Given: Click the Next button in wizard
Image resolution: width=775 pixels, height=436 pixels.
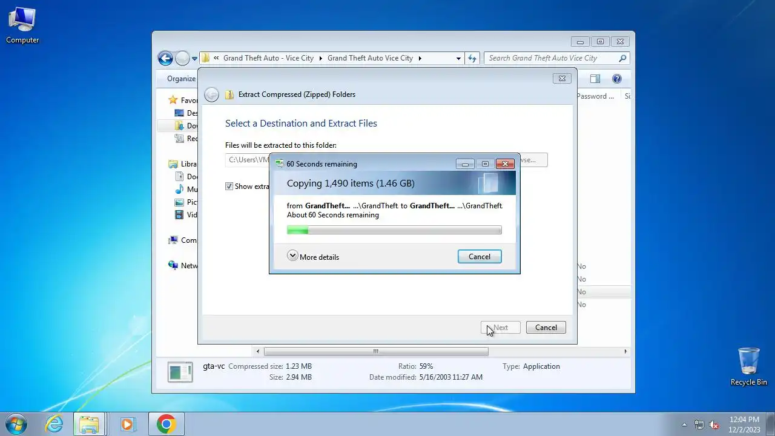Looking at the screenshot, I should point(501,328).
